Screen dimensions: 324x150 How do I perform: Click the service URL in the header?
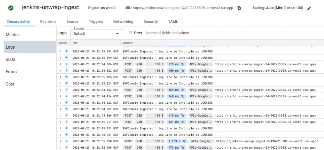tap(183, 8)
